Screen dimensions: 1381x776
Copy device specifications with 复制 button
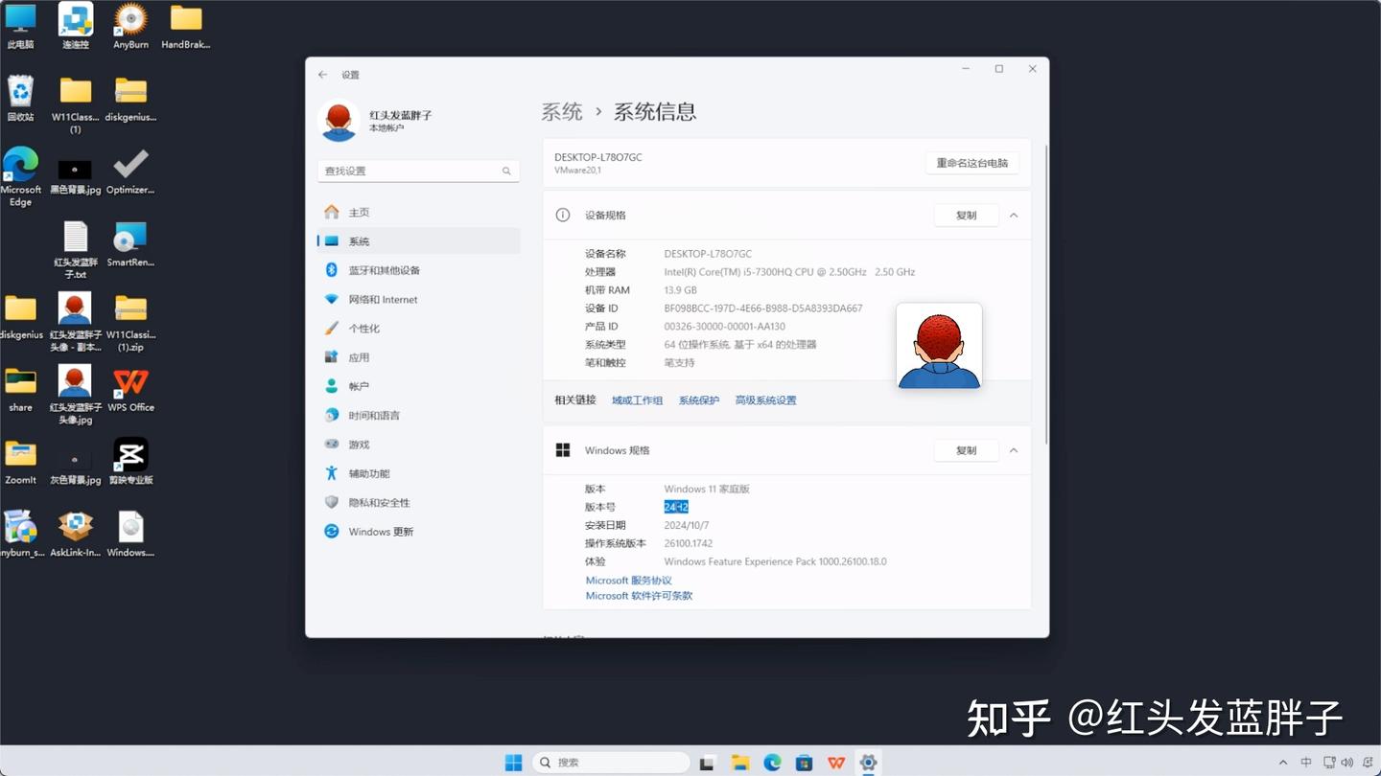(x=966, y=216)
